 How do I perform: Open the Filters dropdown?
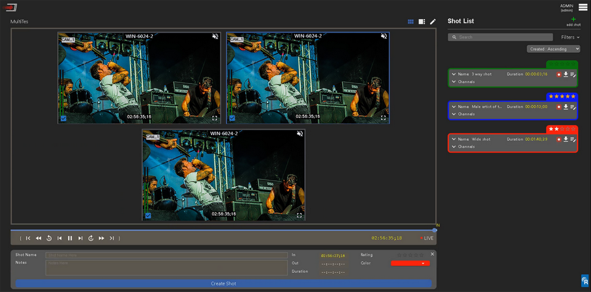coord(570,37)
